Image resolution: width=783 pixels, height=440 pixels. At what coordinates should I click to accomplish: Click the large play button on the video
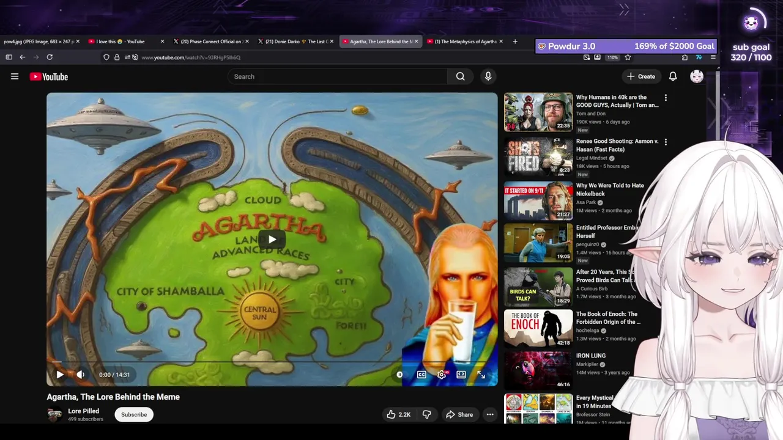tap(272, 239)
